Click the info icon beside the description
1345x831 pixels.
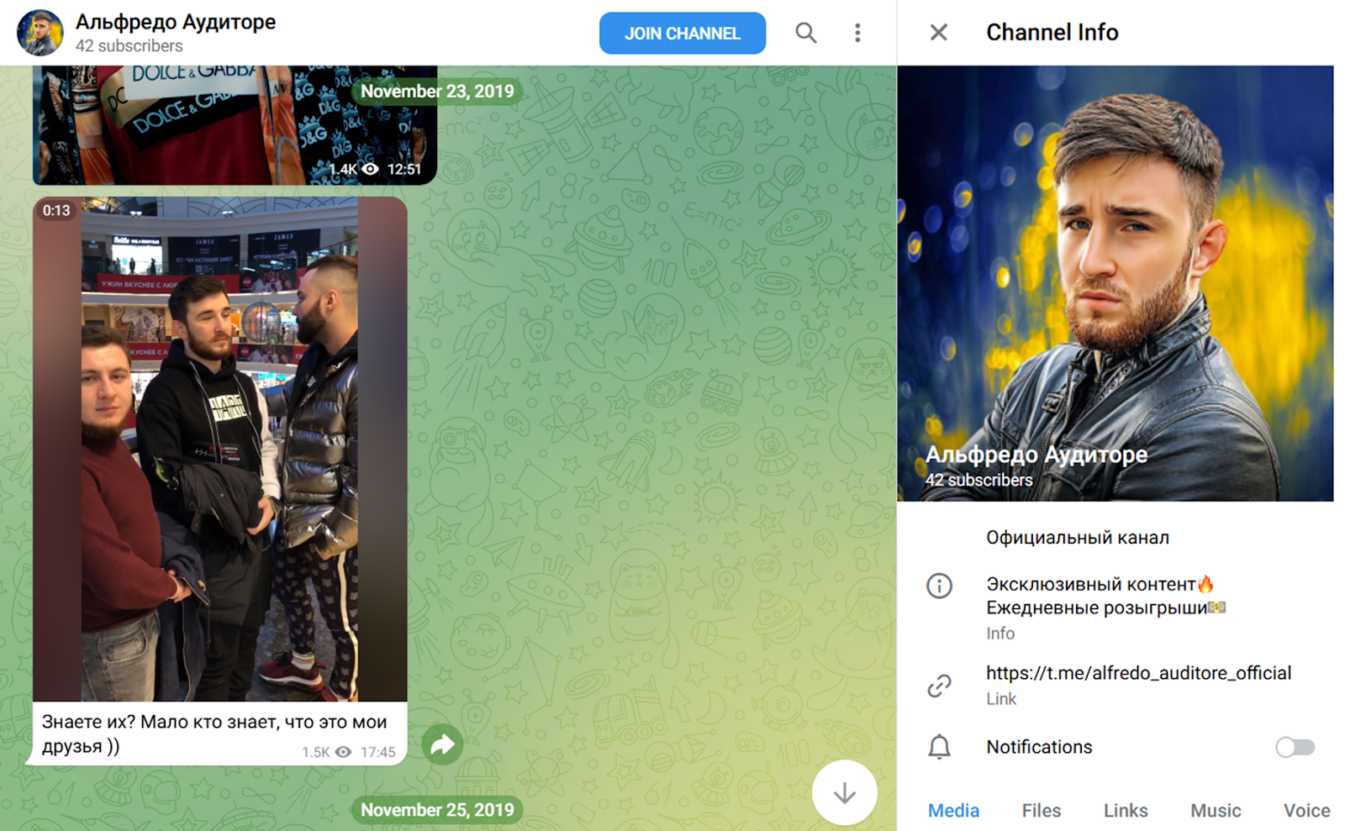click(939, 586)
